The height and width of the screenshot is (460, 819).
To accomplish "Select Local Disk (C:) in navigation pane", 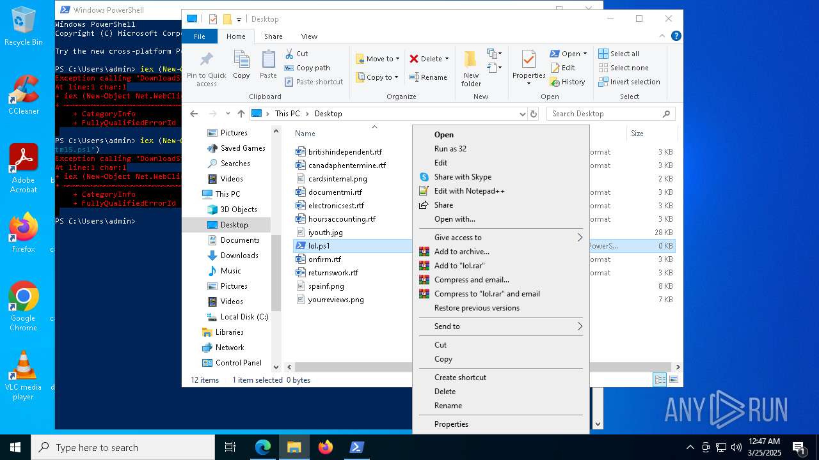I will (x=237, y=317).
